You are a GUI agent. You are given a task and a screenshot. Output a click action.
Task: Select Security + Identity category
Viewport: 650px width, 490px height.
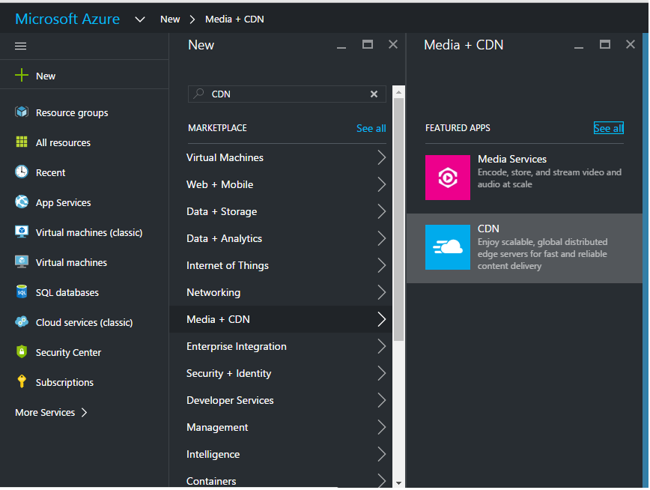281,373
